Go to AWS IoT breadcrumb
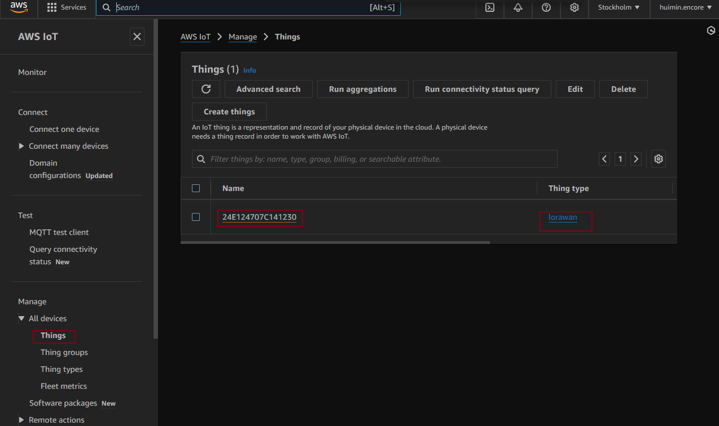The width and height of the screenshot is (719, 426). pyautogui.click(x=195, y=37)
